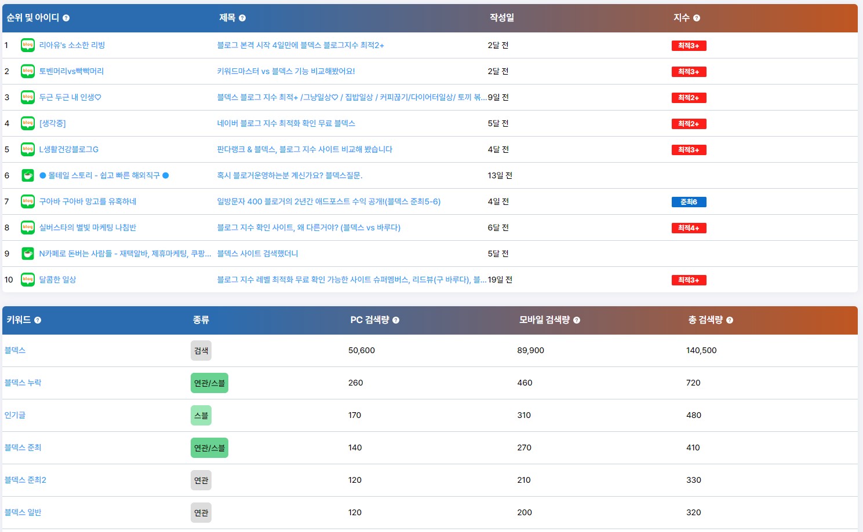863x532 pixels.
Task: Click total search value 140,500
Action: (701, 350)
